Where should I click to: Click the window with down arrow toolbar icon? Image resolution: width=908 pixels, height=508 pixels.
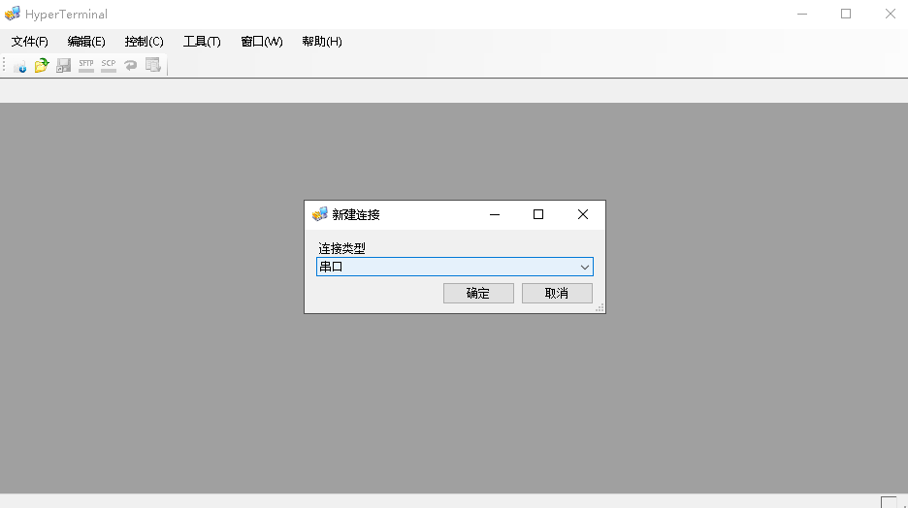click(153, 65)
